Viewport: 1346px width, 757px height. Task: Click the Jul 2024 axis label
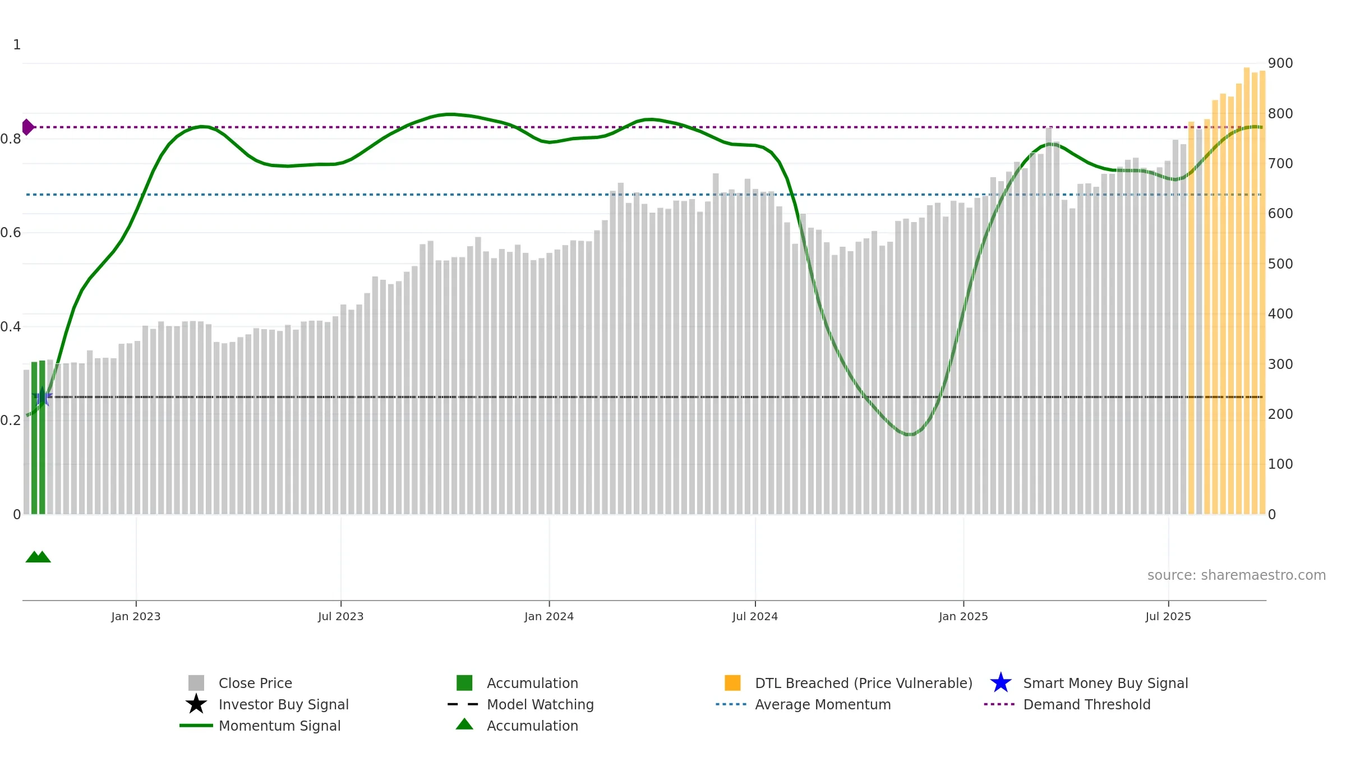(x=755, y=616)
